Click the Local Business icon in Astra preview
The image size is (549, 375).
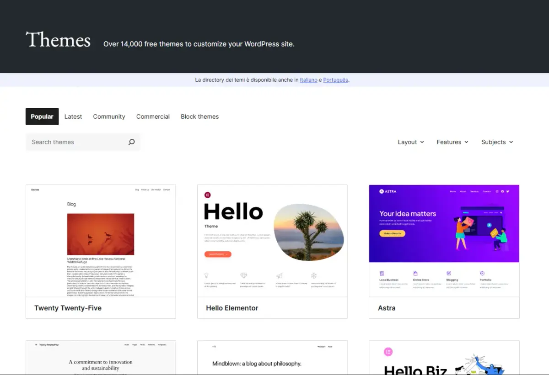click(382, 273)
